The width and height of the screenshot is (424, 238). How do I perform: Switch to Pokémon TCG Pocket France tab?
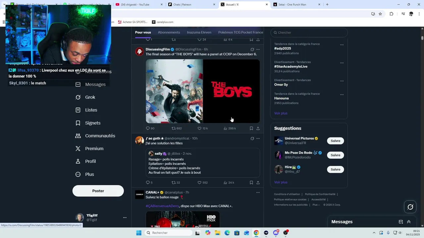coord(241,32)
